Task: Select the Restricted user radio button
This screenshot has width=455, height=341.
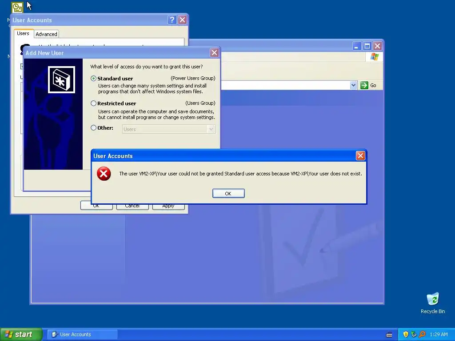Action: (x=93, y=103)
